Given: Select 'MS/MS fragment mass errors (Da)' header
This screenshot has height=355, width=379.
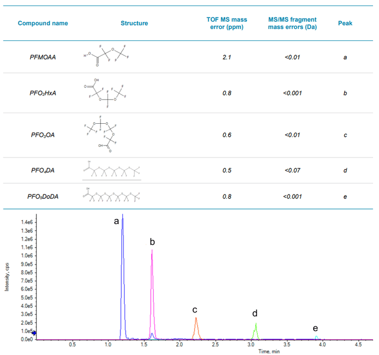Looking at the screenshot, I should click(x=292, y=23).
